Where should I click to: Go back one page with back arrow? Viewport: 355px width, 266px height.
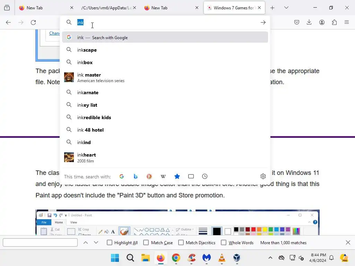(x=8, y=23)
